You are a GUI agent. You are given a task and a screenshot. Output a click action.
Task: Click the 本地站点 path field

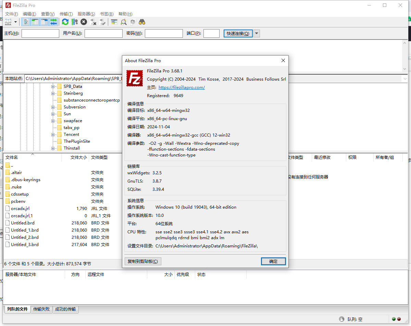click(73, 79)
